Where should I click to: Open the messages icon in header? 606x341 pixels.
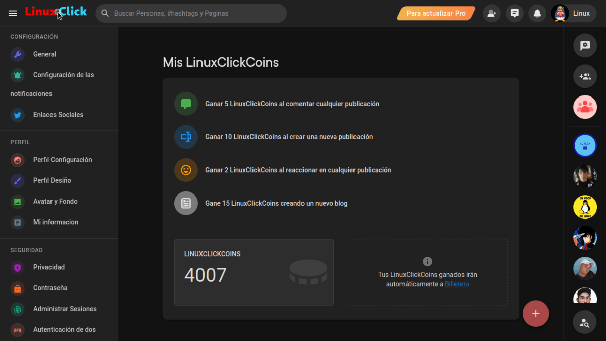[x=515, y=13]
